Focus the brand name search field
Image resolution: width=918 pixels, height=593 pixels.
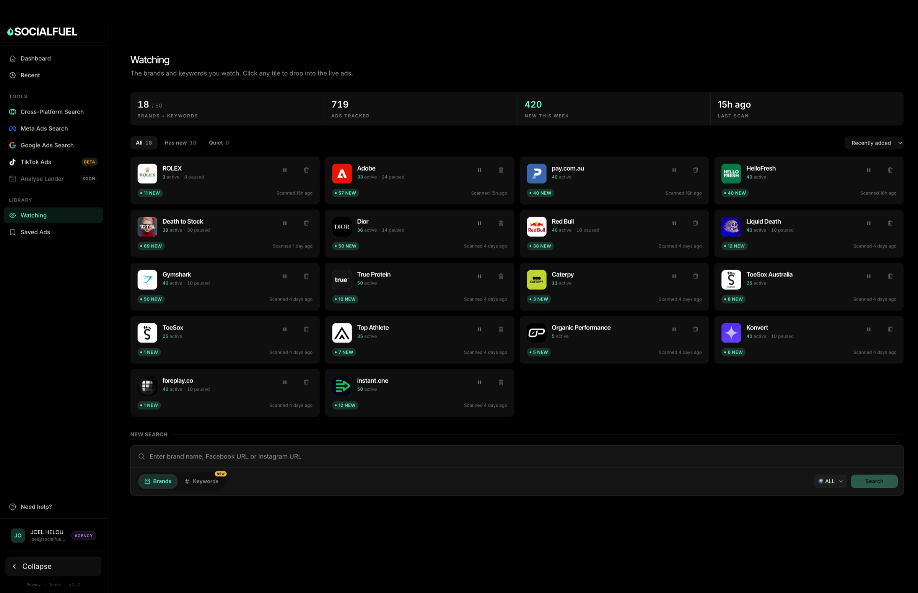pyautogui.click(x=517, y=457)
